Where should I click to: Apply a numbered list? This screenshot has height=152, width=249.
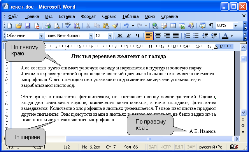(187, 36)
